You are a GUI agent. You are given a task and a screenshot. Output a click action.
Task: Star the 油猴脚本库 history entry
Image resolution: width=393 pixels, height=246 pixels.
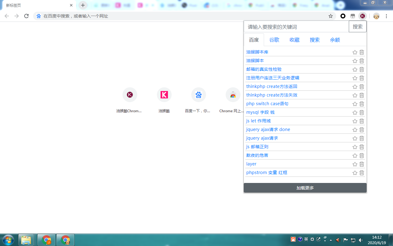click(x=355, y=52)
